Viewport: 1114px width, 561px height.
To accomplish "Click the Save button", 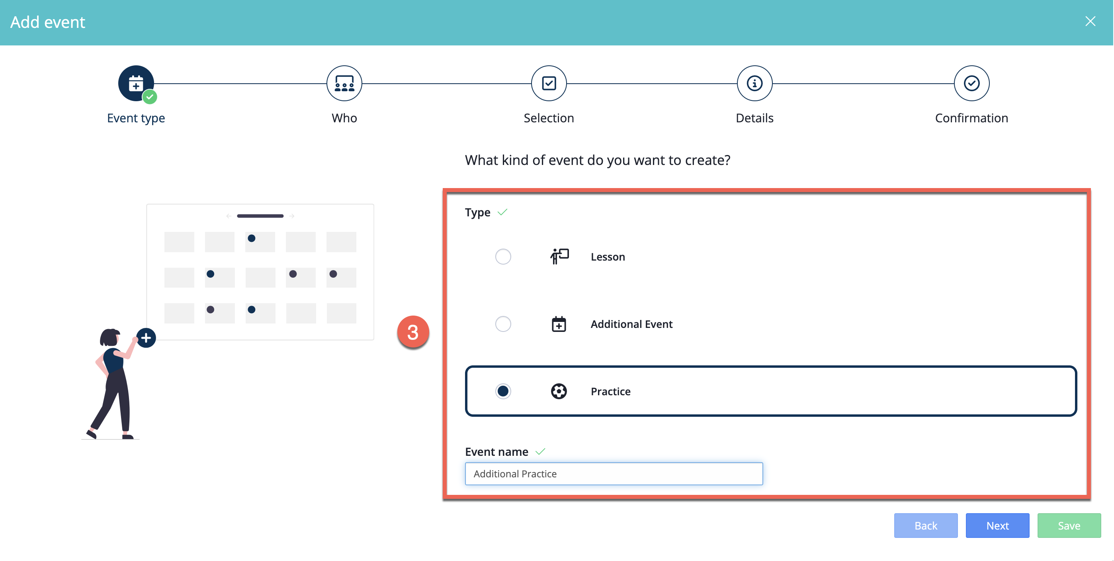I will [x=1069, y=526].
